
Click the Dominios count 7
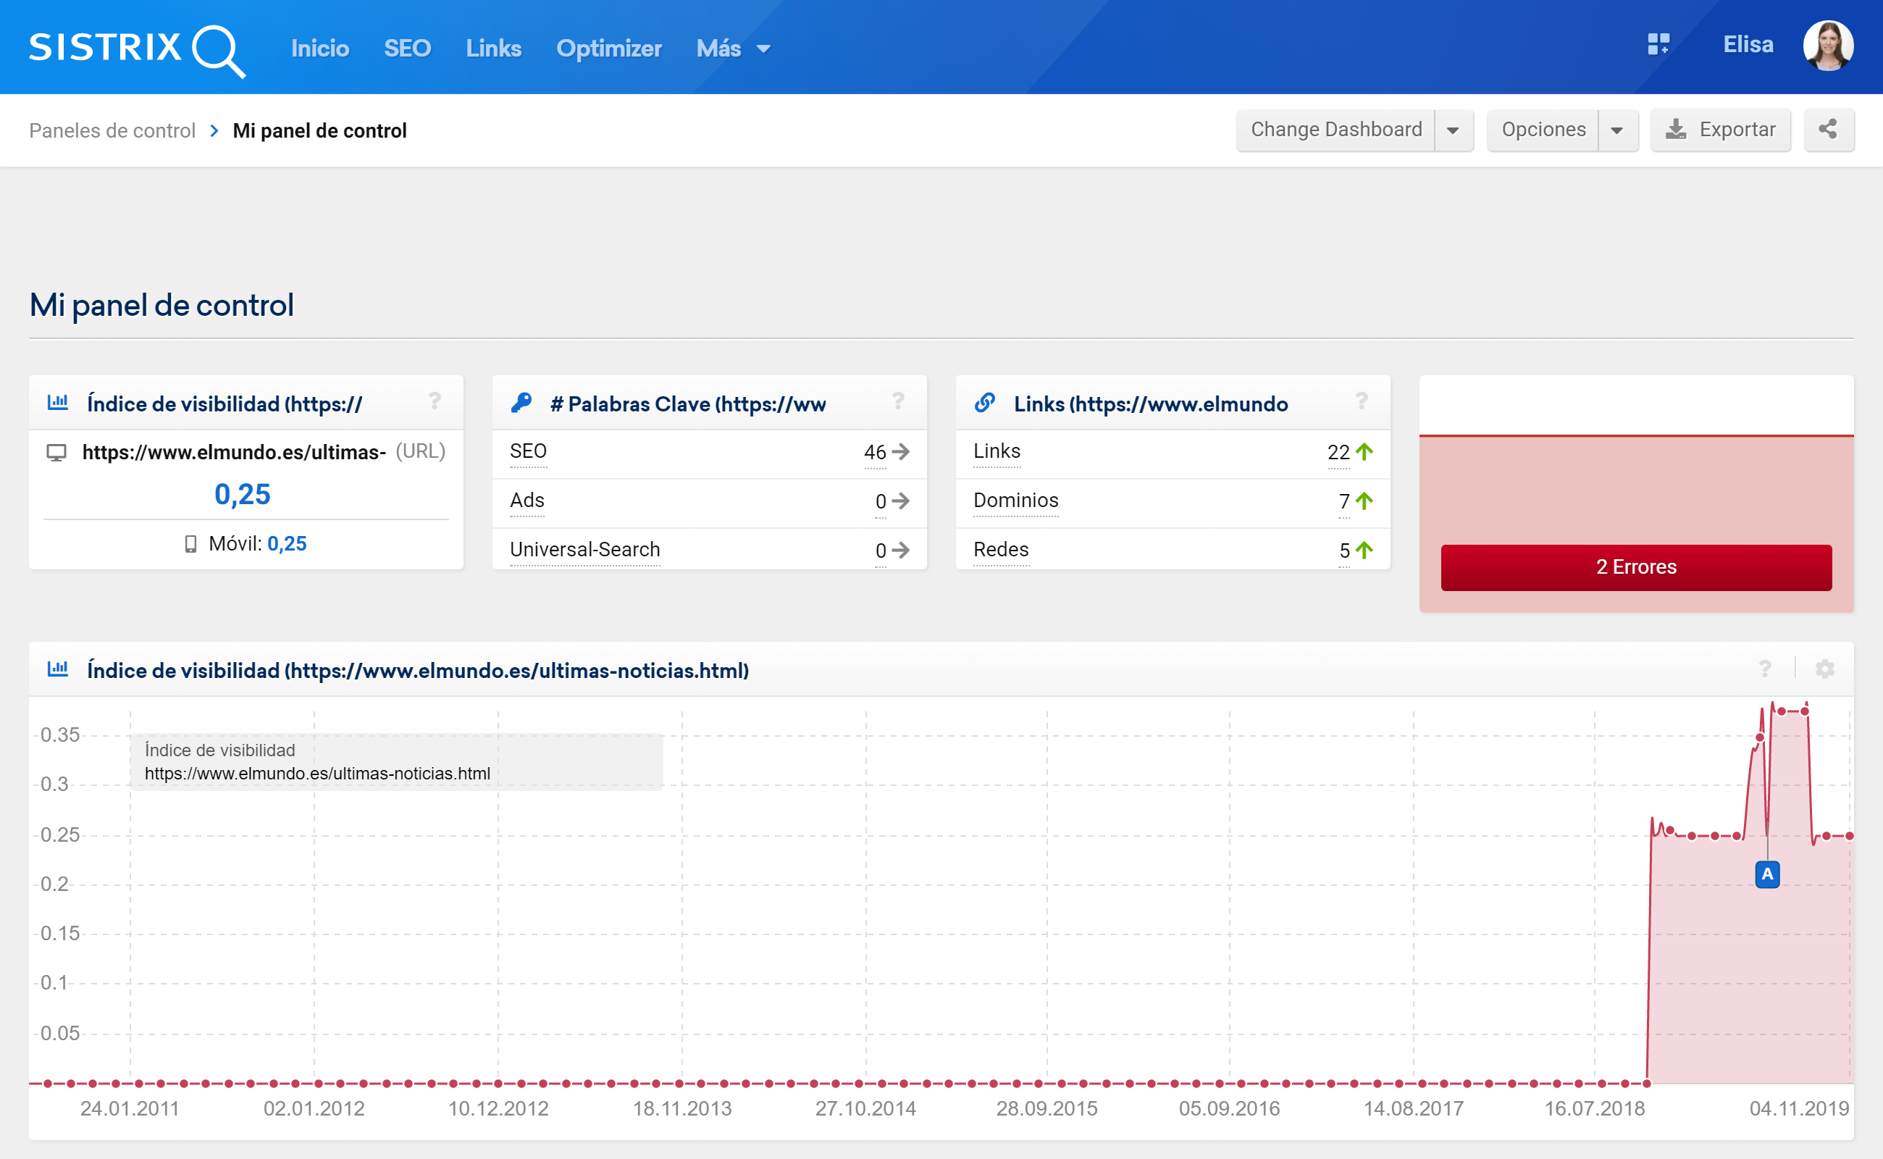[1343, 501]
